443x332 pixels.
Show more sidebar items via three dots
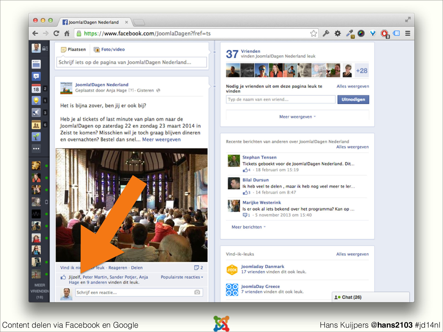(36, 149)
